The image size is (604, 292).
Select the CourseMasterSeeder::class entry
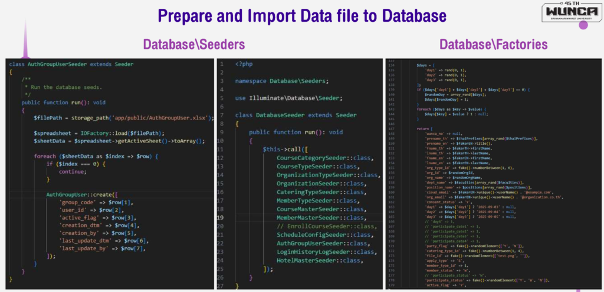(x=322, y=208)
